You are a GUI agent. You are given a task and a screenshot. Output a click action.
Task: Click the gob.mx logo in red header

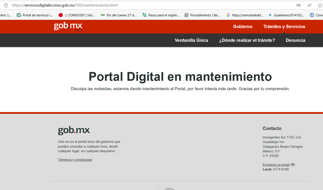point(68,26)
